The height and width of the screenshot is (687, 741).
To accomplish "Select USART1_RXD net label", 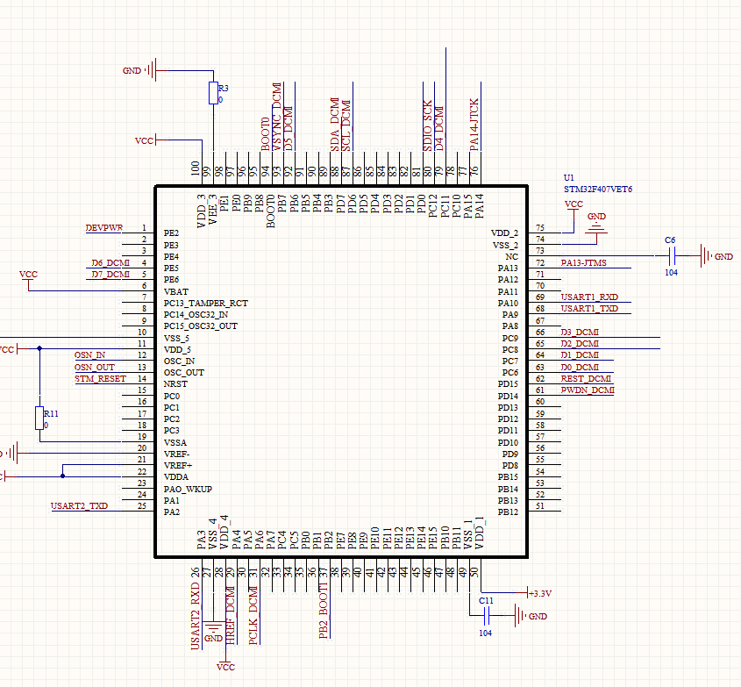I will [589, 297].
